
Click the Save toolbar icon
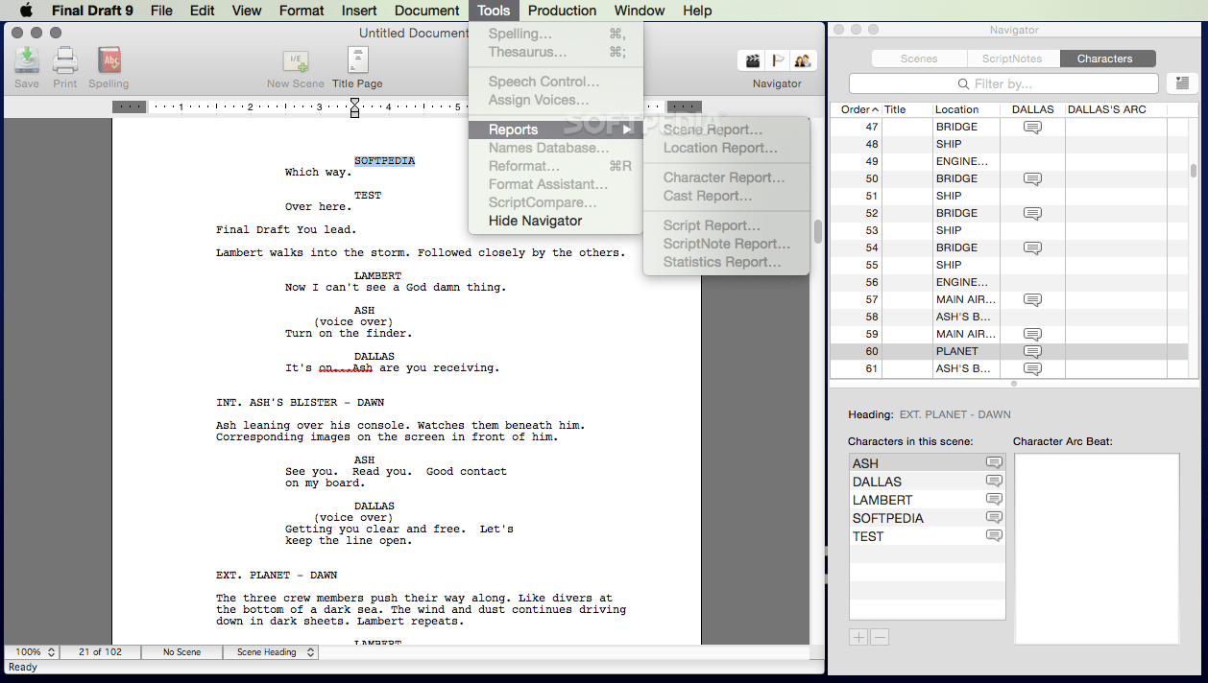coord(27,60)
